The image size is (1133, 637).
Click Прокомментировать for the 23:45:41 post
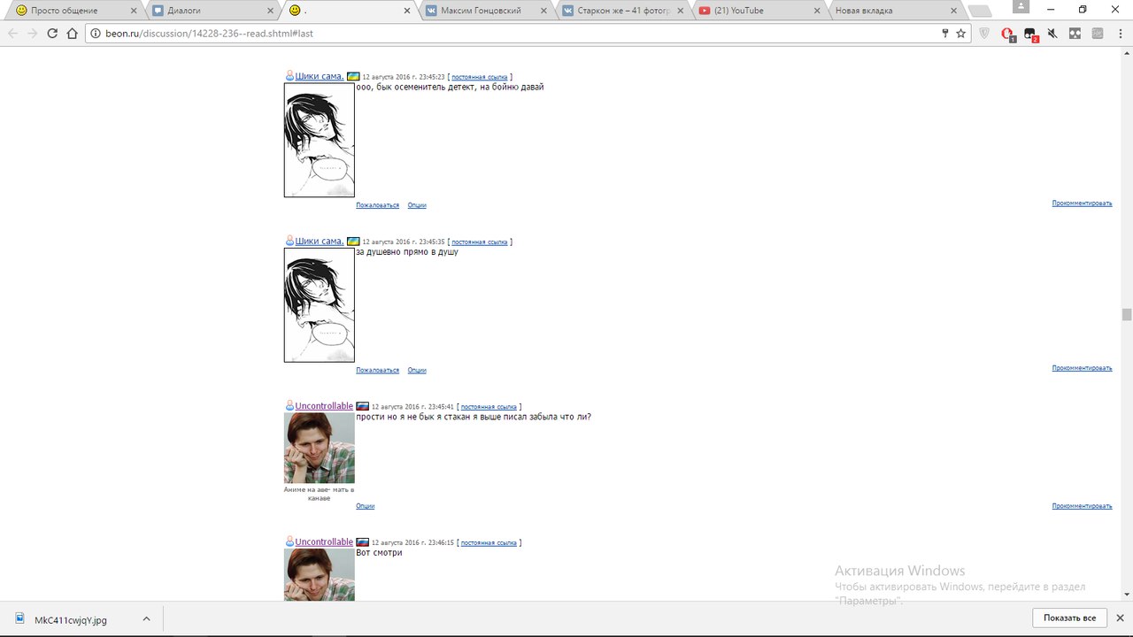click(x=1082, y=506)
